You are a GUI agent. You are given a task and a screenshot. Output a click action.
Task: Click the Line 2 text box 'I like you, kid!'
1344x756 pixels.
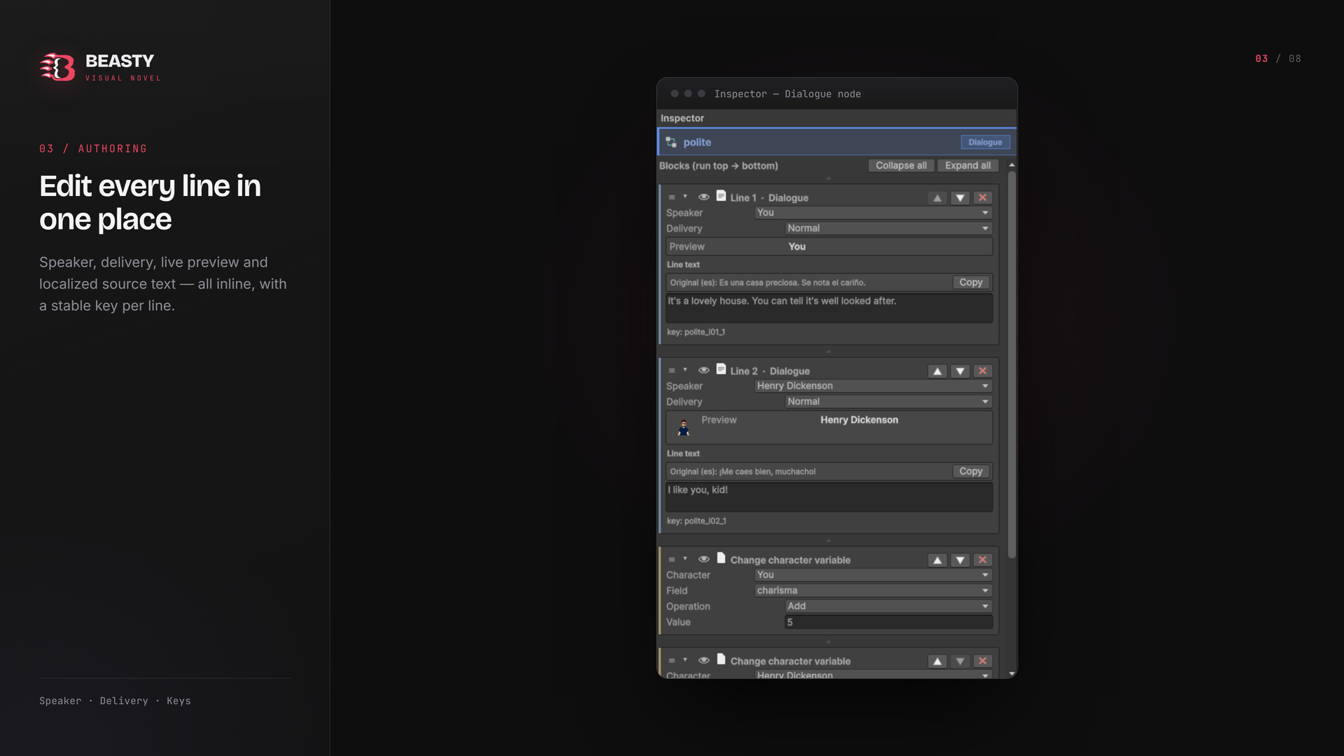[829, 497]
